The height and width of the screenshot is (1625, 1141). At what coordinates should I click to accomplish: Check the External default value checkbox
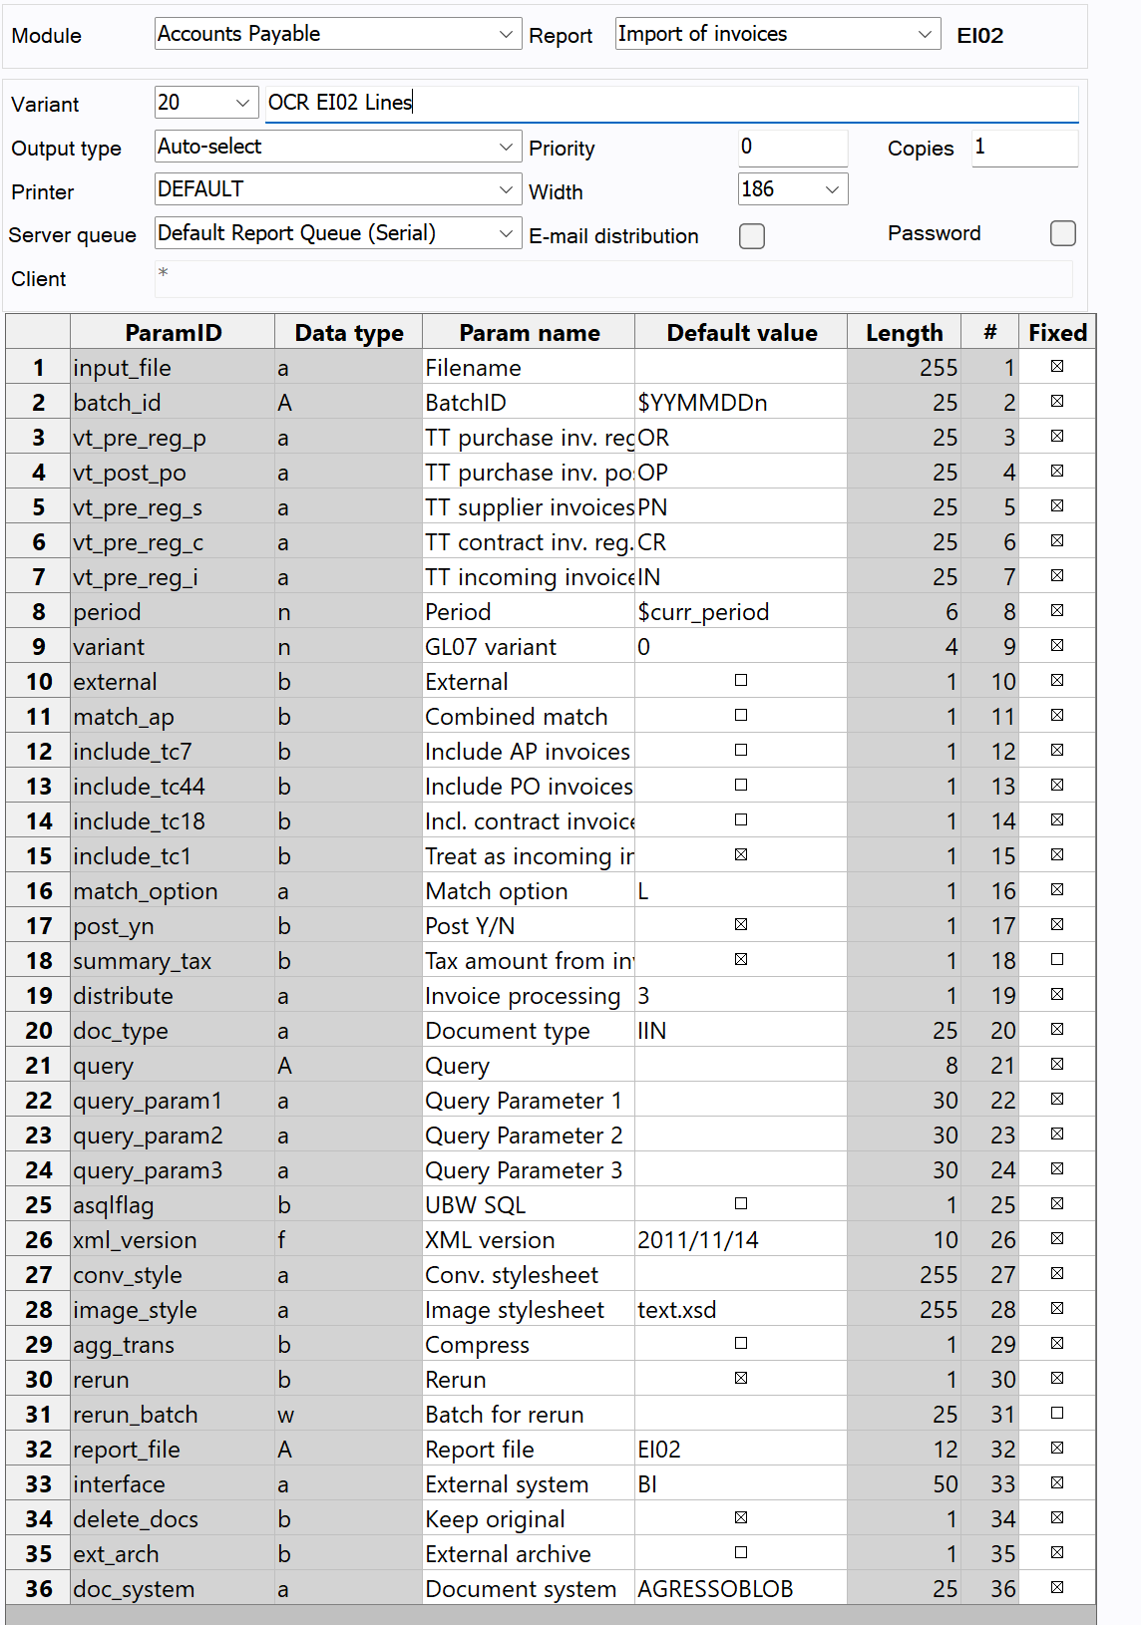740,680
